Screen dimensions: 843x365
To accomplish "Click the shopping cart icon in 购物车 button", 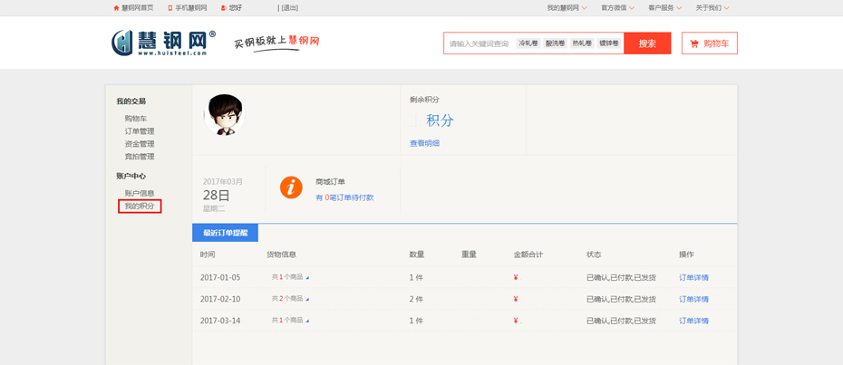I will tap(694, 43).
